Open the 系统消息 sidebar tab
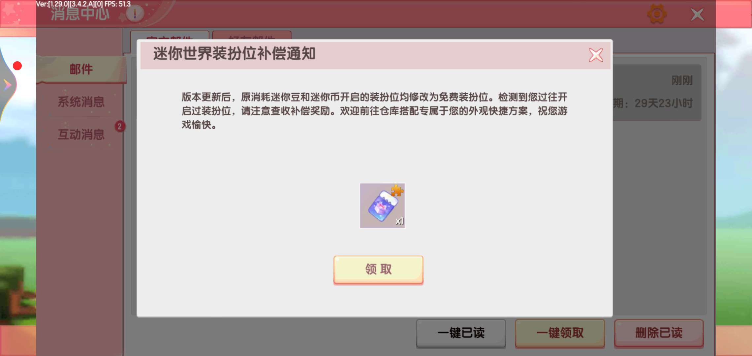The image size is (752, 356). [81, 102]
